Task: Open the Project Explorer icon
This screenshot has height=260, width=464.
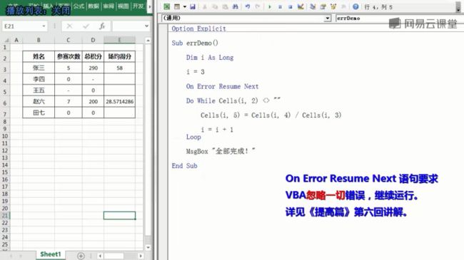Action: pyautogui.click(x=313, y=6)
